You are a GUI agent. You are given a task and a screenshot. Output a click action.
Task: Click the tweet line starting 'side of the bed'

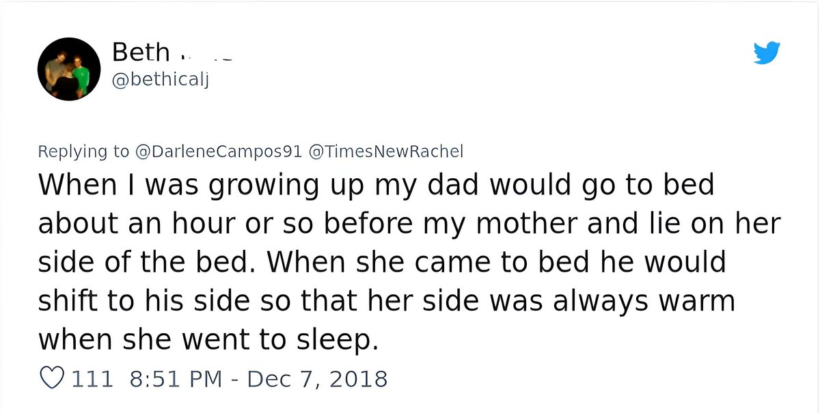tap(381, 262)
